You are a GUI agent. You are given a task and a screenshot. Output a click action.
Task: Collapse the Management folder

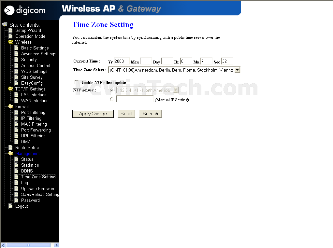(x=10, y=153)
